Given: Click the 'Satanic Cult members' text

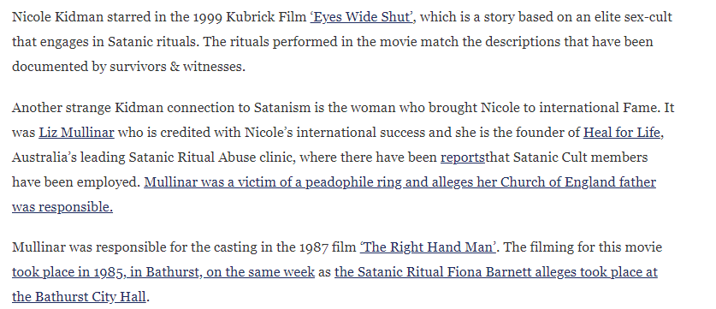Looking at the screenshot, I should pos(580,157).
